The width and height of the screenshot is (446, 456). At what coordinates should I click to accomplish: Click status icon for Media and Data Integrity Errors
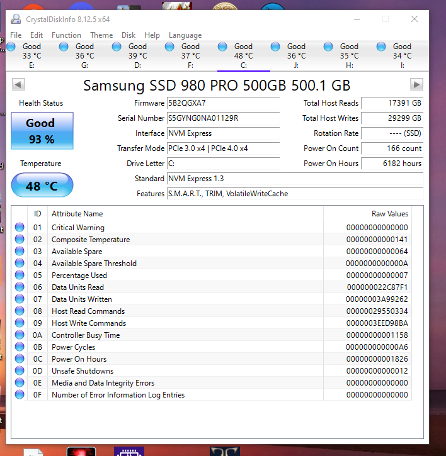(x=20, y=382)
